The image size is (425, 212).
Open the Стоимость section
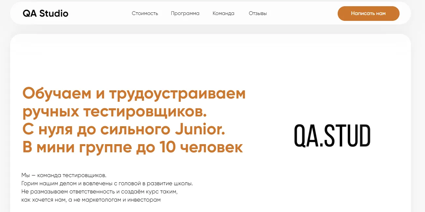[145, 13]
